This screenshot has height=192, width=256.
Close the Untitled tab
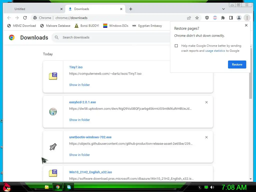point(61,9)
